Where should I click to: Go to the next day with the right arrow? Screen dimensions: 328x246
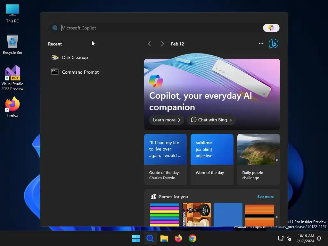162,44
